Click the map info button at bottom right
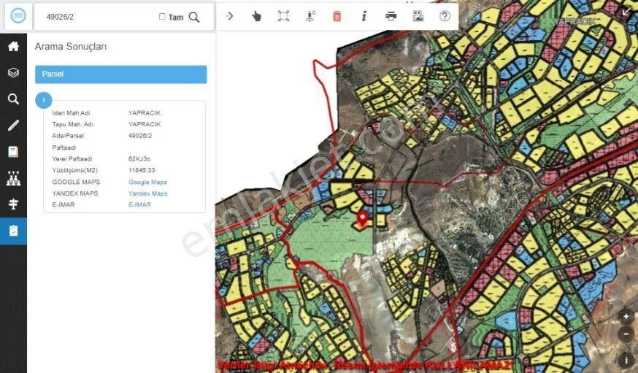 pyautogui.click(x=626, y=360)
